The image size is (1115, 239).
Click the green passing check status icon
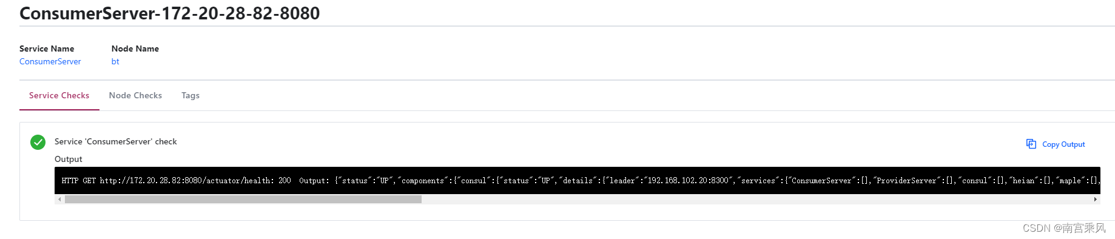tap(38, 142)
